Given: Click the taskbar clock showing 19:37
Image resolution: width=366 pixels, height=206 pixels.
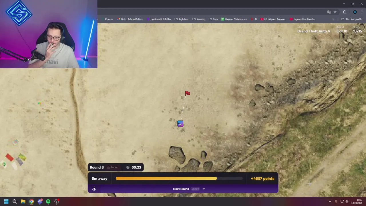Looking at the screenshot, I should 357,201.
